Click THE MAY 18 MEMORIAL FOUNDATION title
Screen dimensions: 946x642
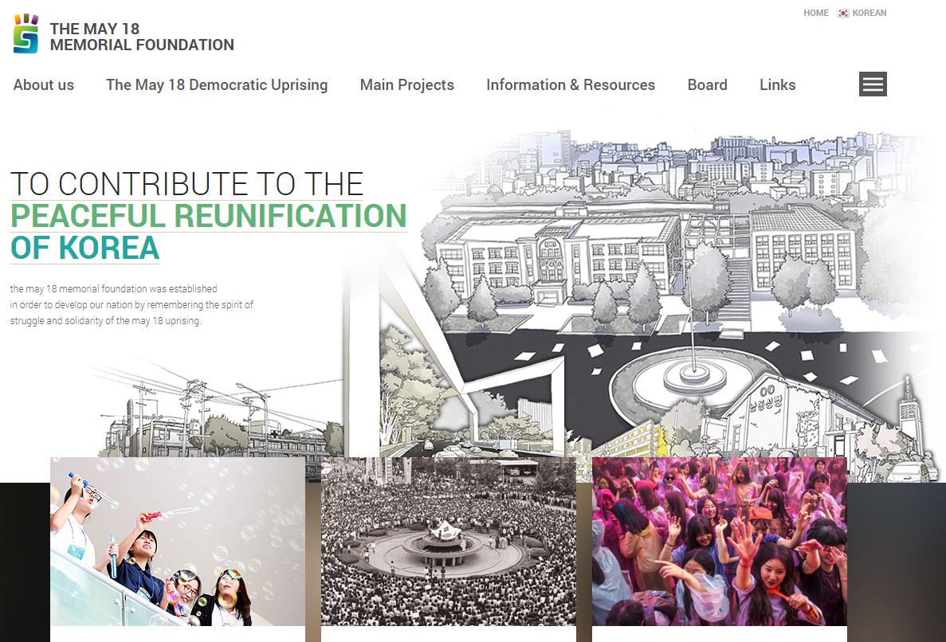coord(142,37)
